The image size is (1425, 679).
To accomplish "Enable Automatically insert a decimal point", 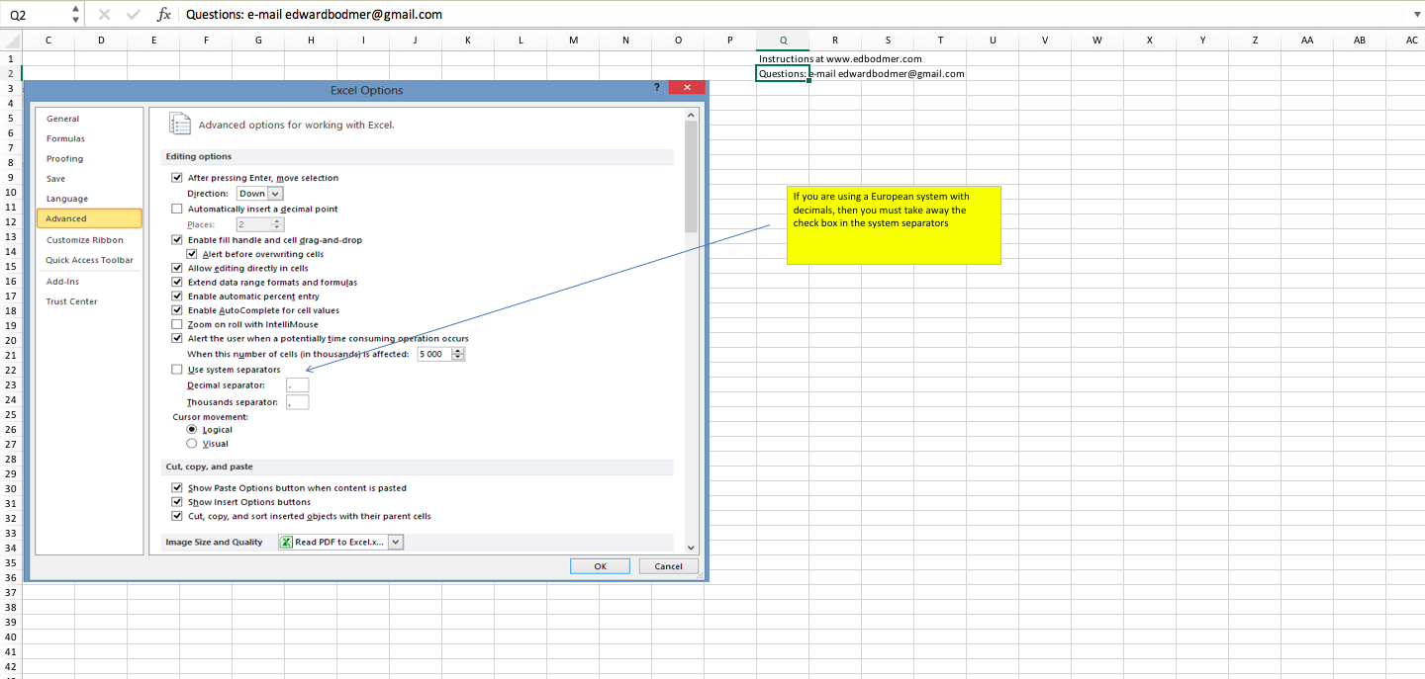I will tap(177, 209).
